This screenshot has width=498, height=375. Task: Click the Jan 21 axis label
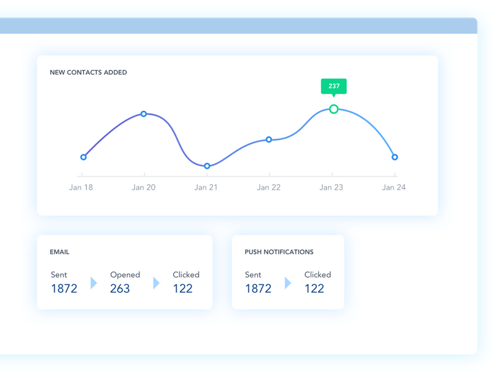pos(206,187)
